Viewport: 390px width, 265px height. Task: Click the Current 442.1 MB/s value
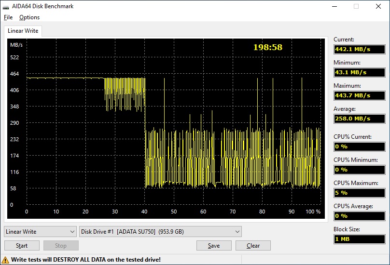point(360,49)
